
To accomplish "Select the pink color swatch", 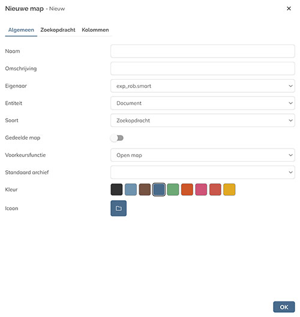I will click(x=201, y=189).
